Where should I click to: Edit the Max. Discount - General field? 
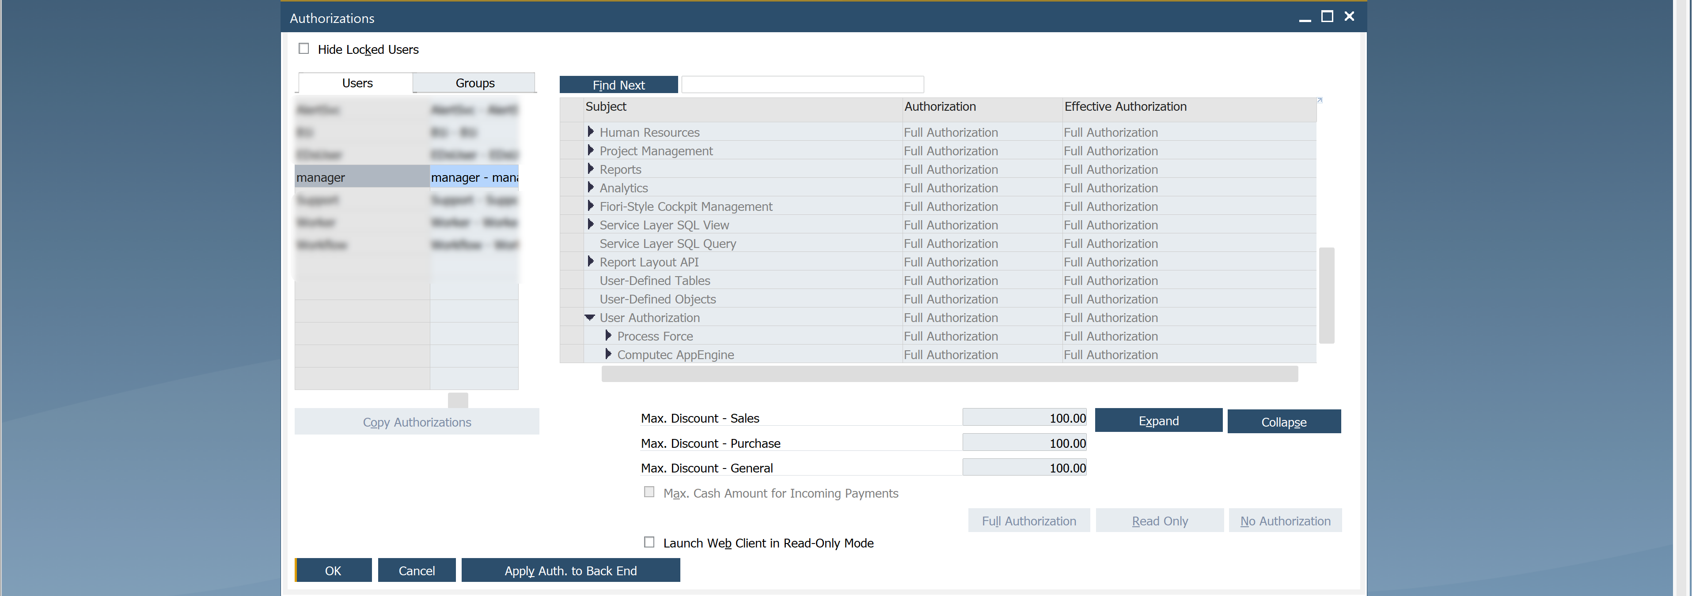pyautogui.click(x=1024, y=468)
